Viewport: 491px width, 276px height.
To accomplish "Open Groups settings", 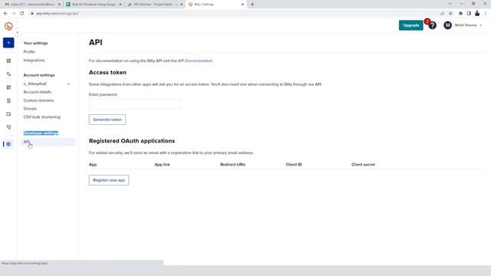I will click(30, 109).
